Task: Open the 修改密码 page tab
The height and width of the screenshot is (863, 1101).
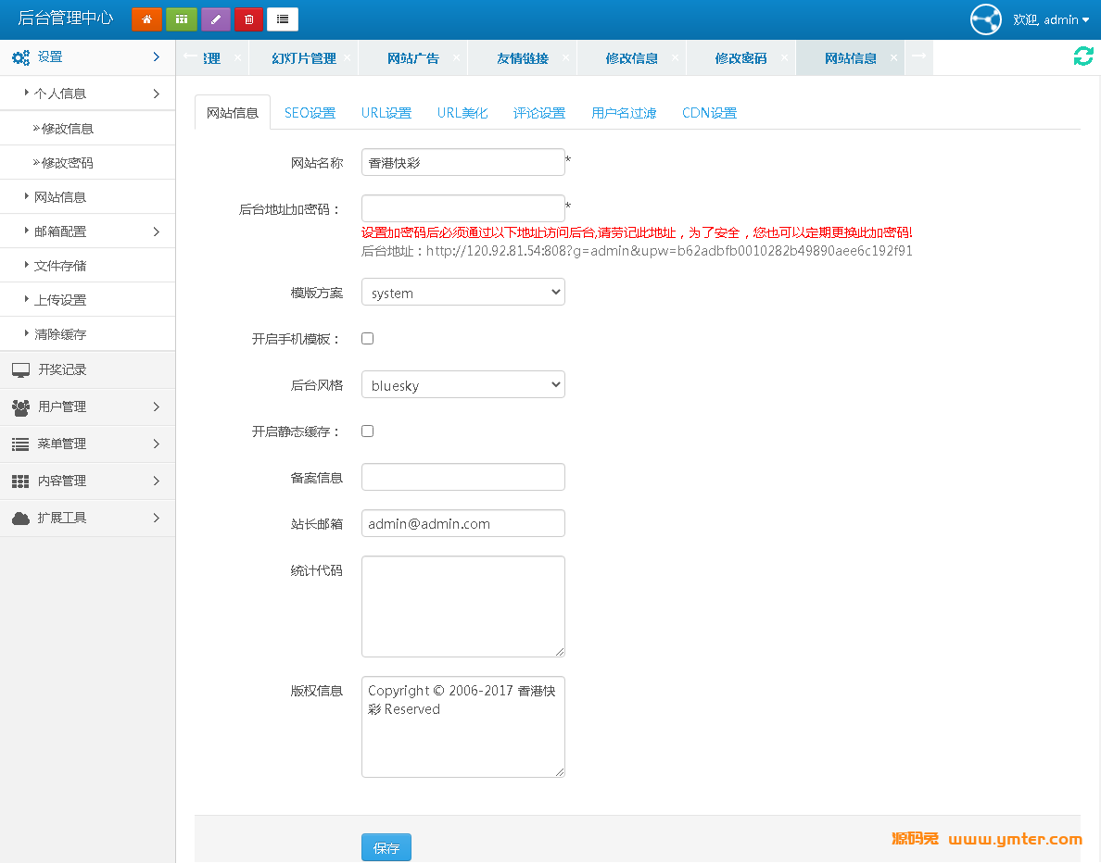Action: coord(740,58)
